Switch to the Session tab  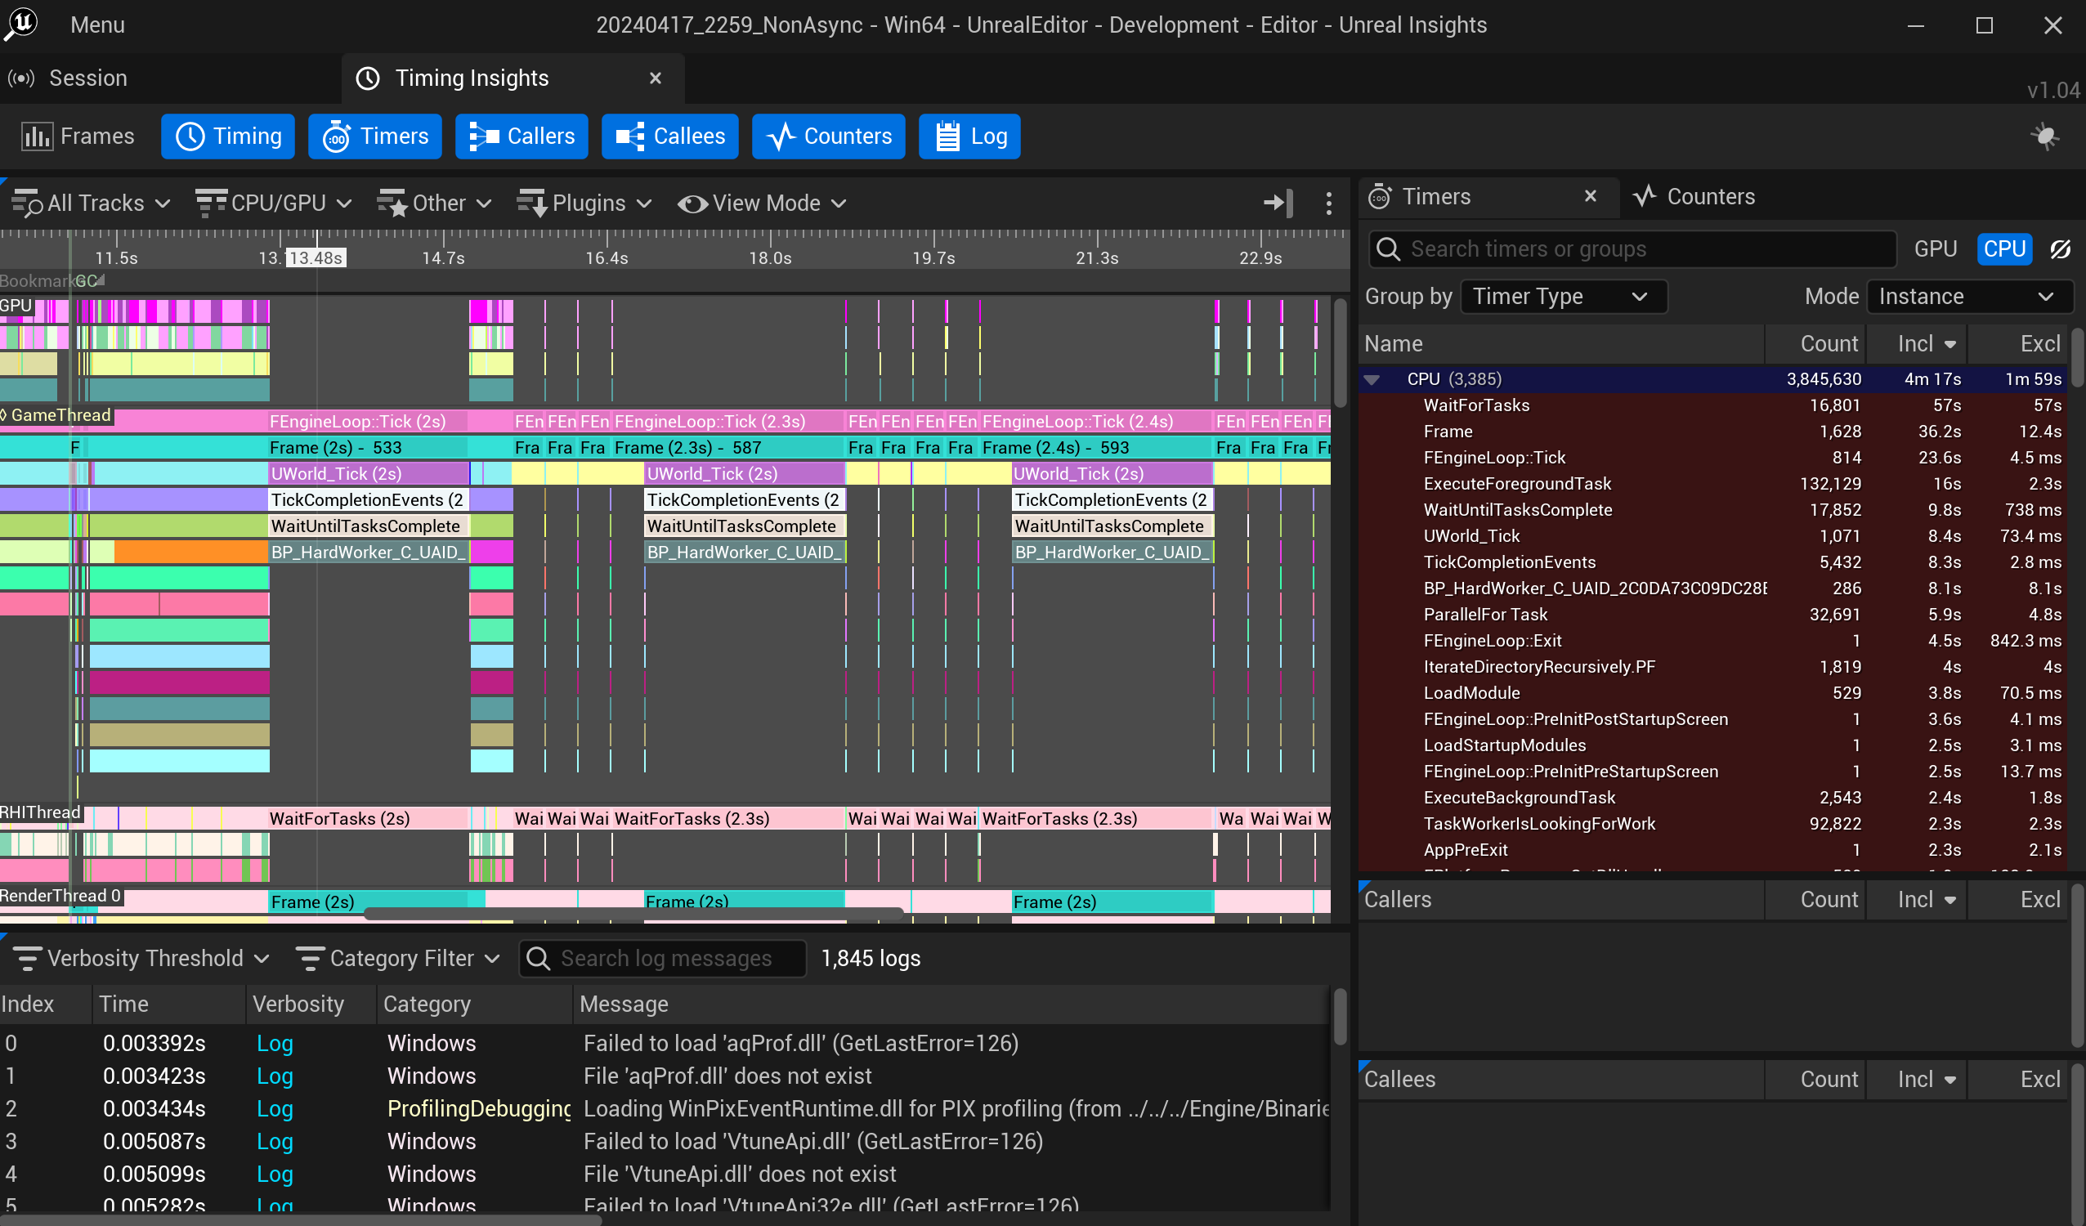point(87,78)
